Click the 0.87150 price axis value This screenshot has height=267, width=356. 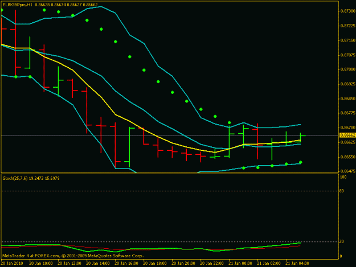[x=348, y=40]
